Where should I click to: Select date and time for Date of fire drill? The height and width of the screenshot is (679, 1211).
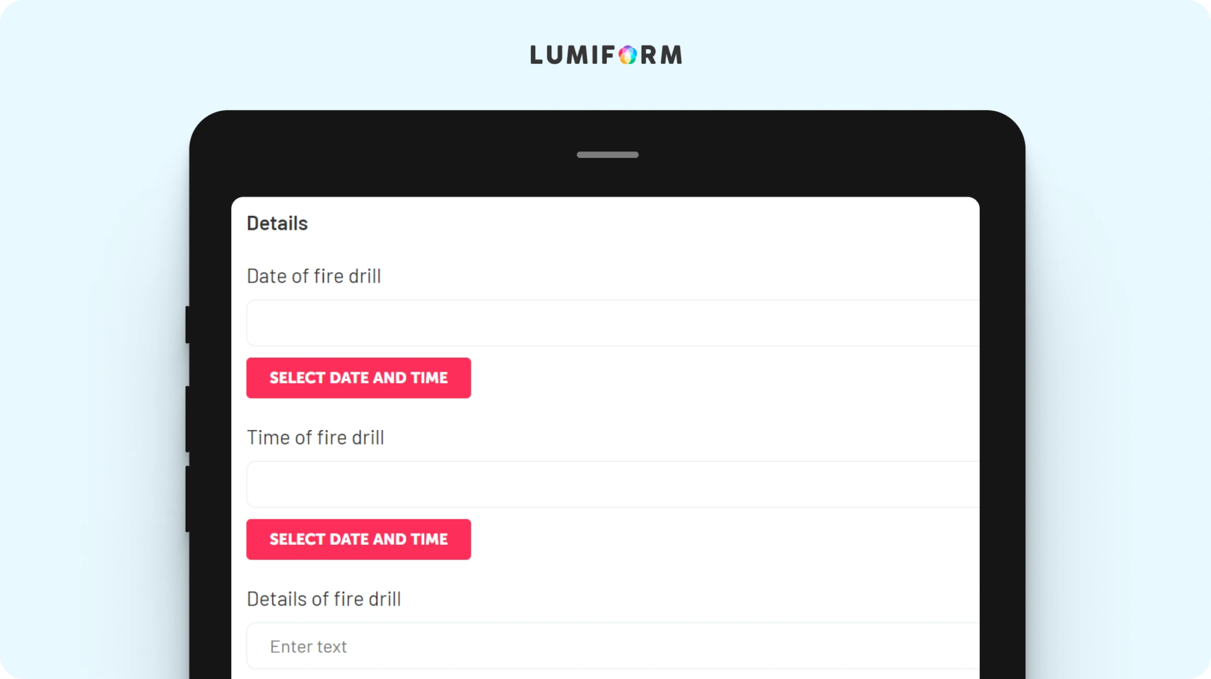(358, 378)
